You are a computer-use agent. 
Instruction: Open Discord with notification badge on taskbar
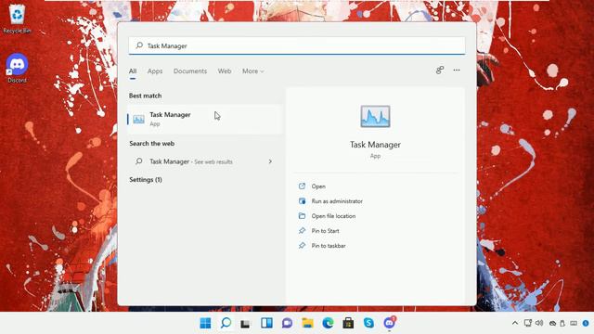pyautogui.click(x=390, y=323)
